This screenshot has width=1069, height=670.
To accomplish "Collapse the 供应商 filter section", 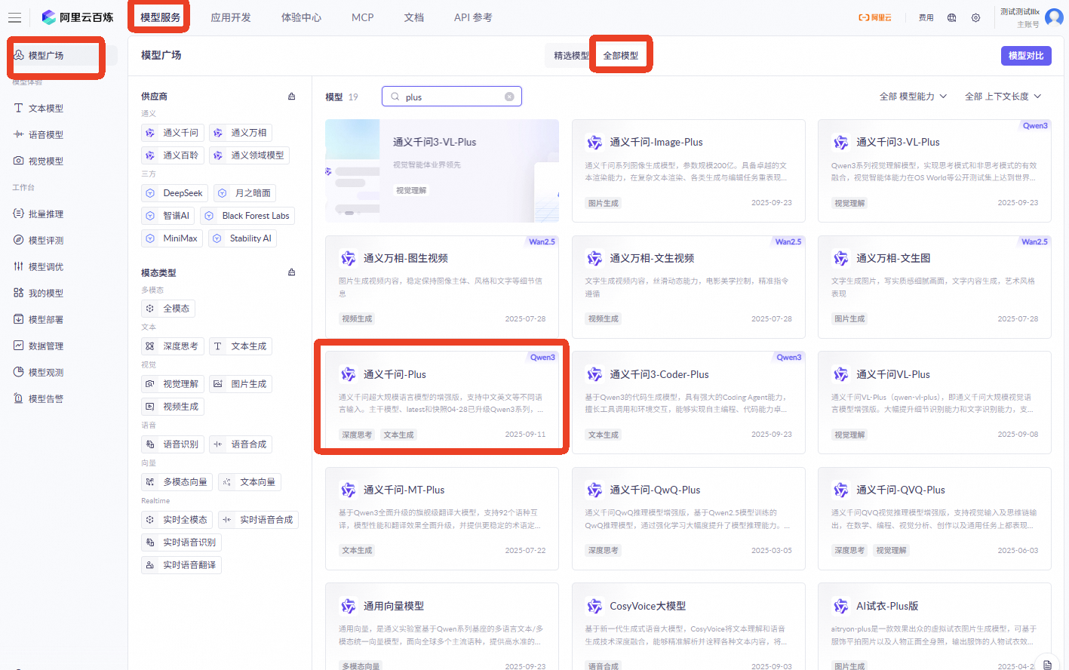I will click(292, 97).
